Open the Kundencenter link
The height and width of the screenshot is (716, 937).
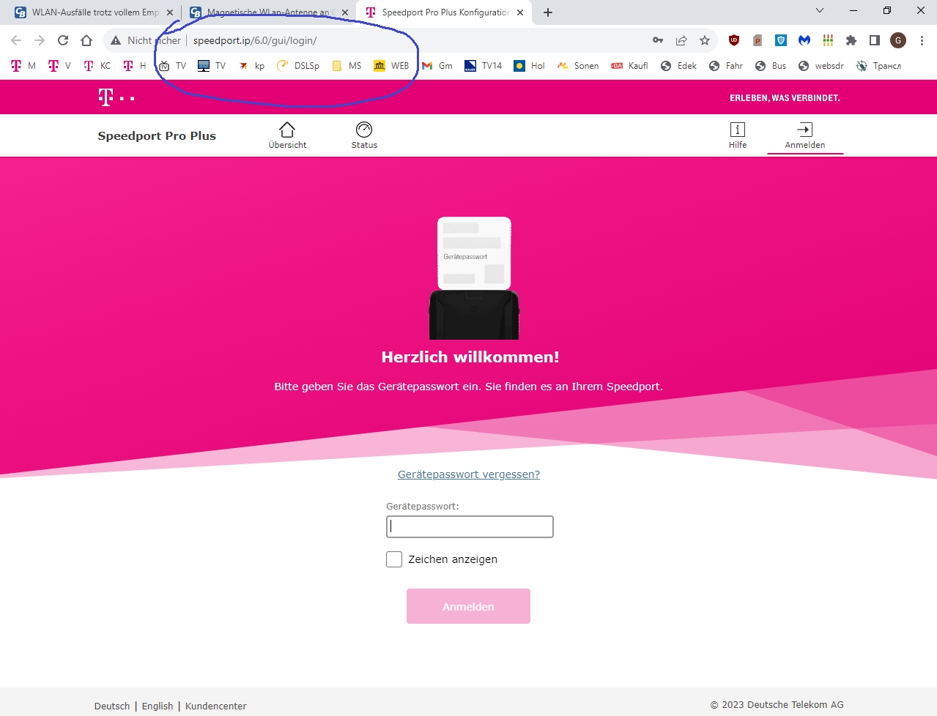click(x=216, y=706)
